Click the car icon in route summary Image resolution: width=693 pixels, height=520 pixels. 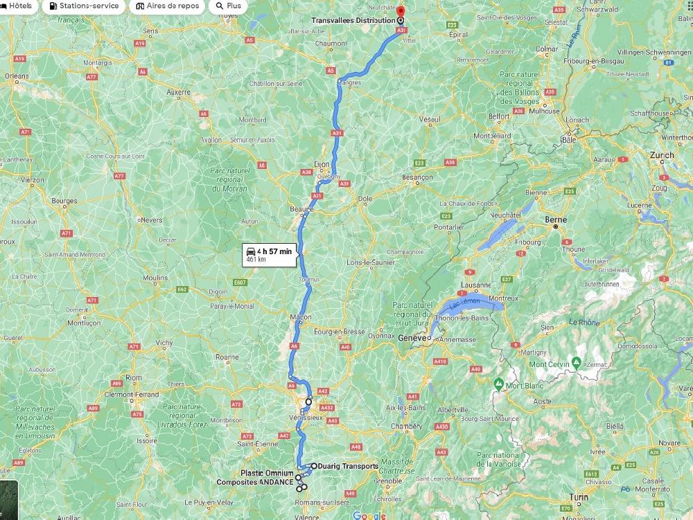(x=251, y=251)
